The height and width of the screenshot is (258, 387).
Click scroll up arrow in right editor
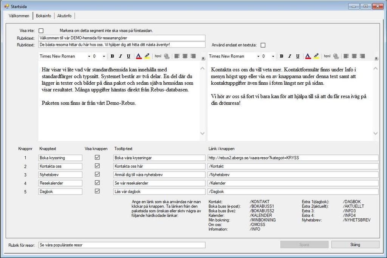[x=375, y=69]
